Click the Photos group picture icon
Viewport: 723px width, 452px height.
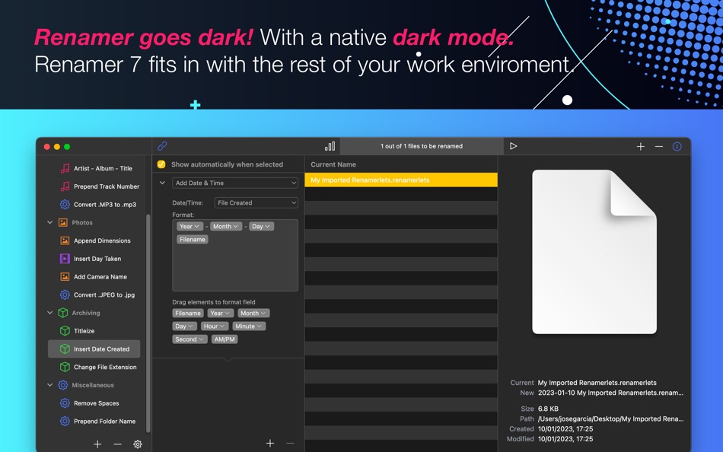[63, 222]
